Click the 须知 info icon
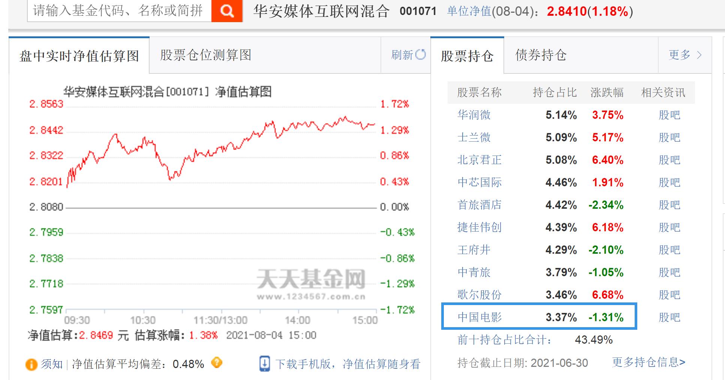Image resolution: width=725 pixels, height=380 pixels. click(31, 363)
